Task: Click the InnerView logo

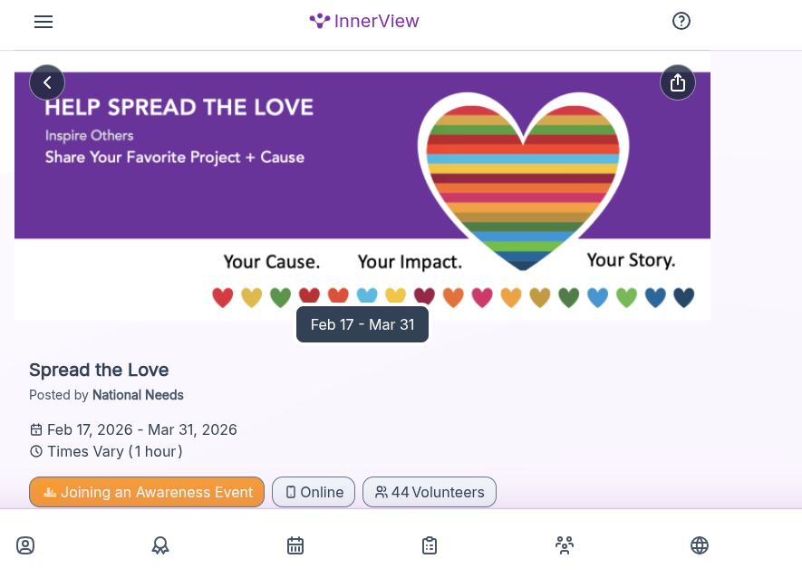Action: pos(364,21)
